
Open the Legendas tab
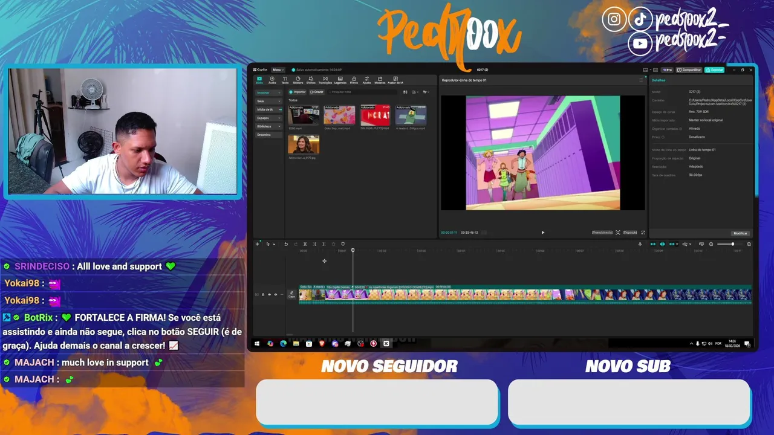click(x=340, y=80)
